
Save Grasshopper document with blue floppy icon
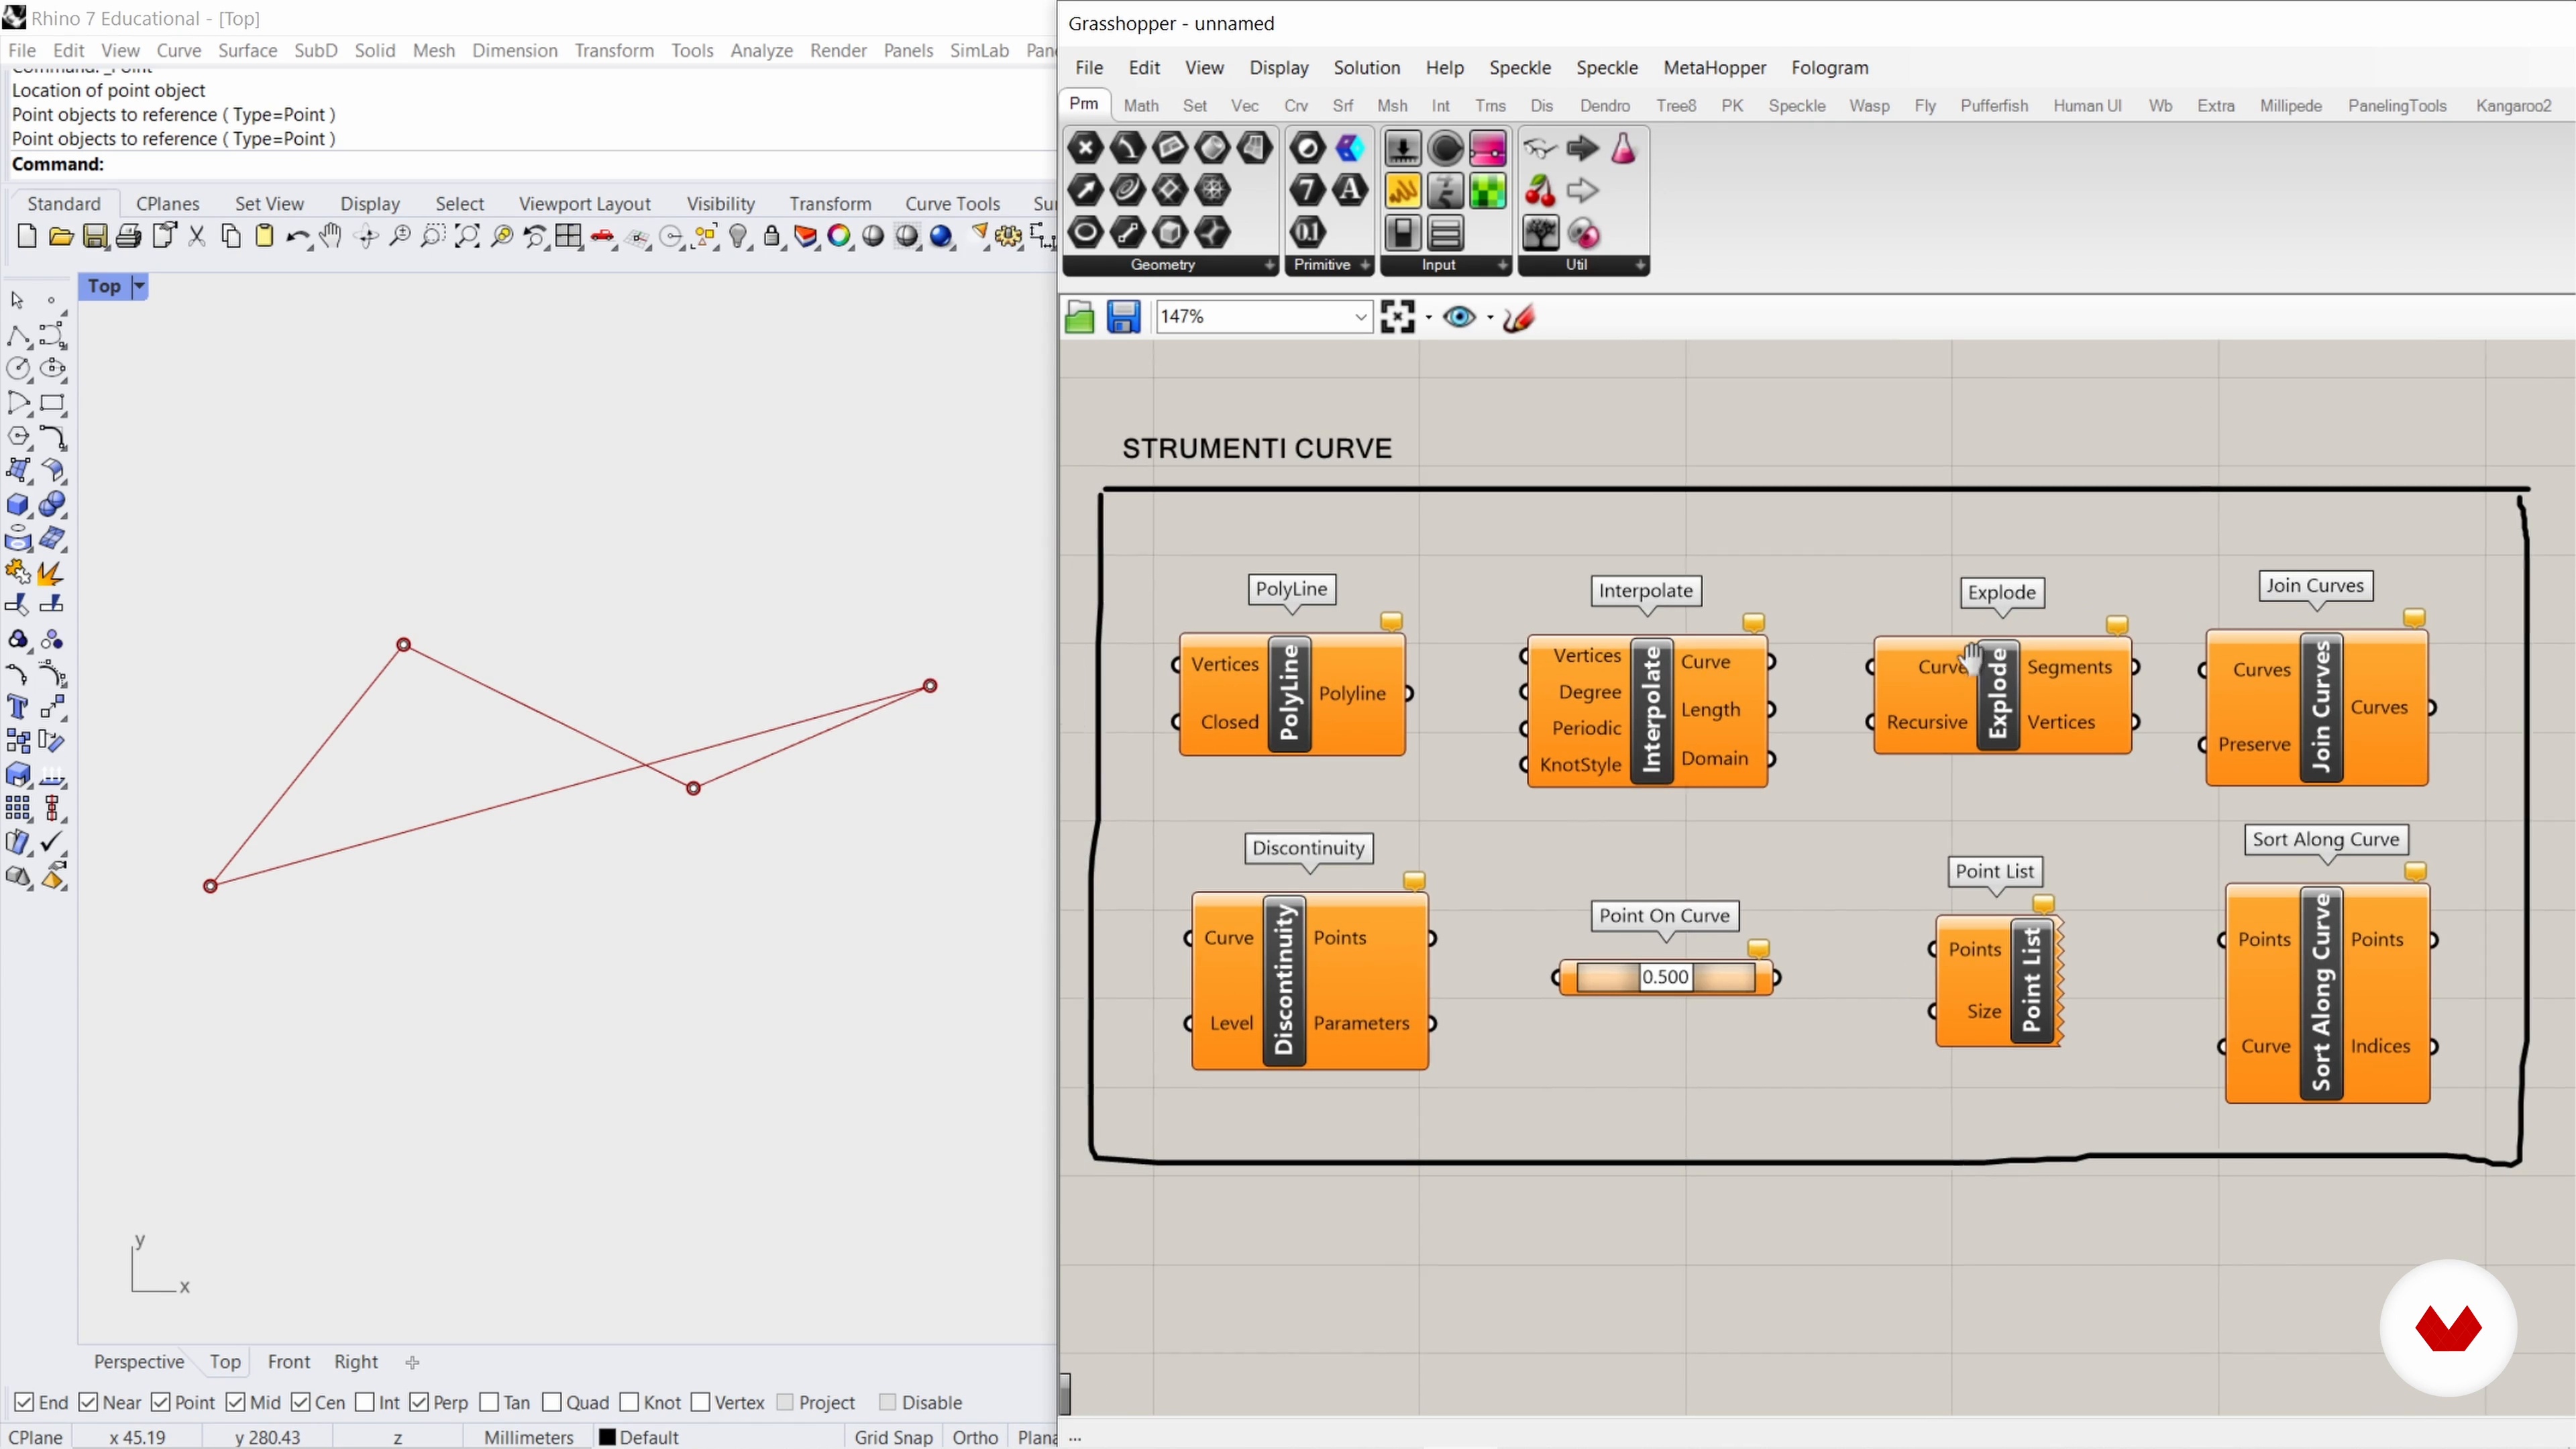coord(1123,317)
